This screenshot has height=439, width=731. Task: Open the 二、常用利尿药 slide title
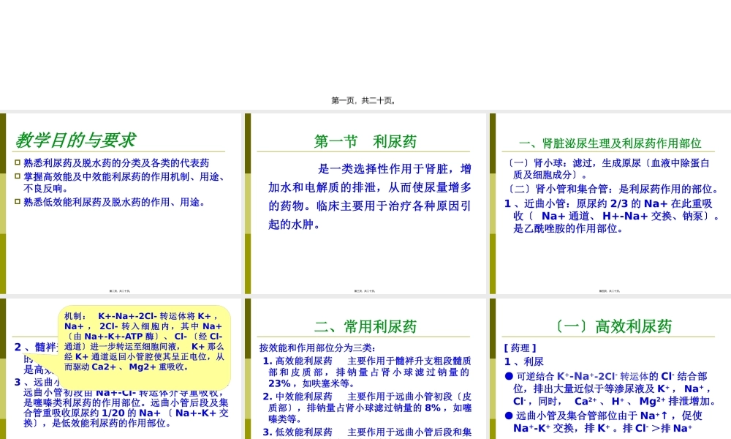tap(365, 326)
